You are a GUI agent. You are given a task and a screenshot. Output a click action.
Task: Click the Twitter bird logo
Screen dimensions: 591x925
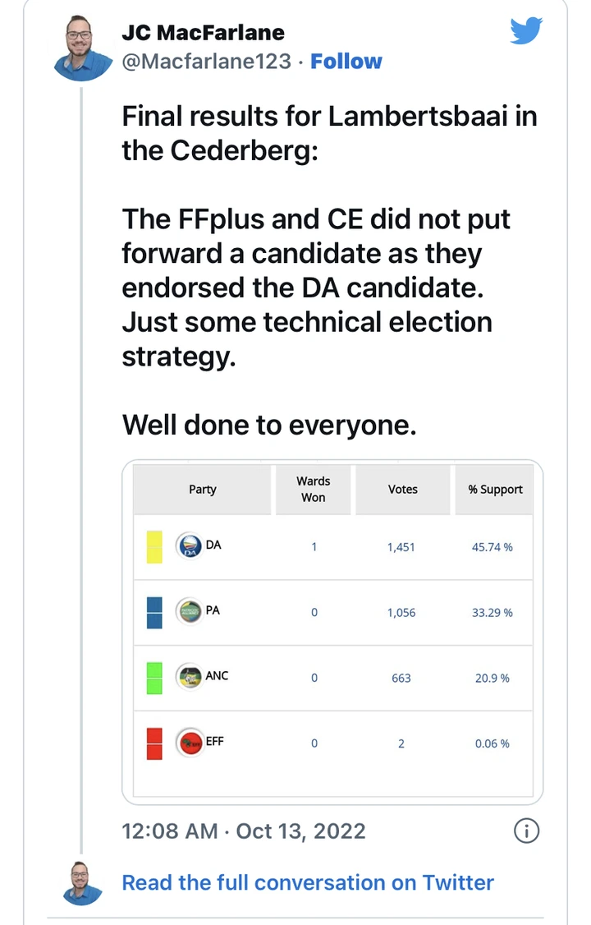coord(526,32)
